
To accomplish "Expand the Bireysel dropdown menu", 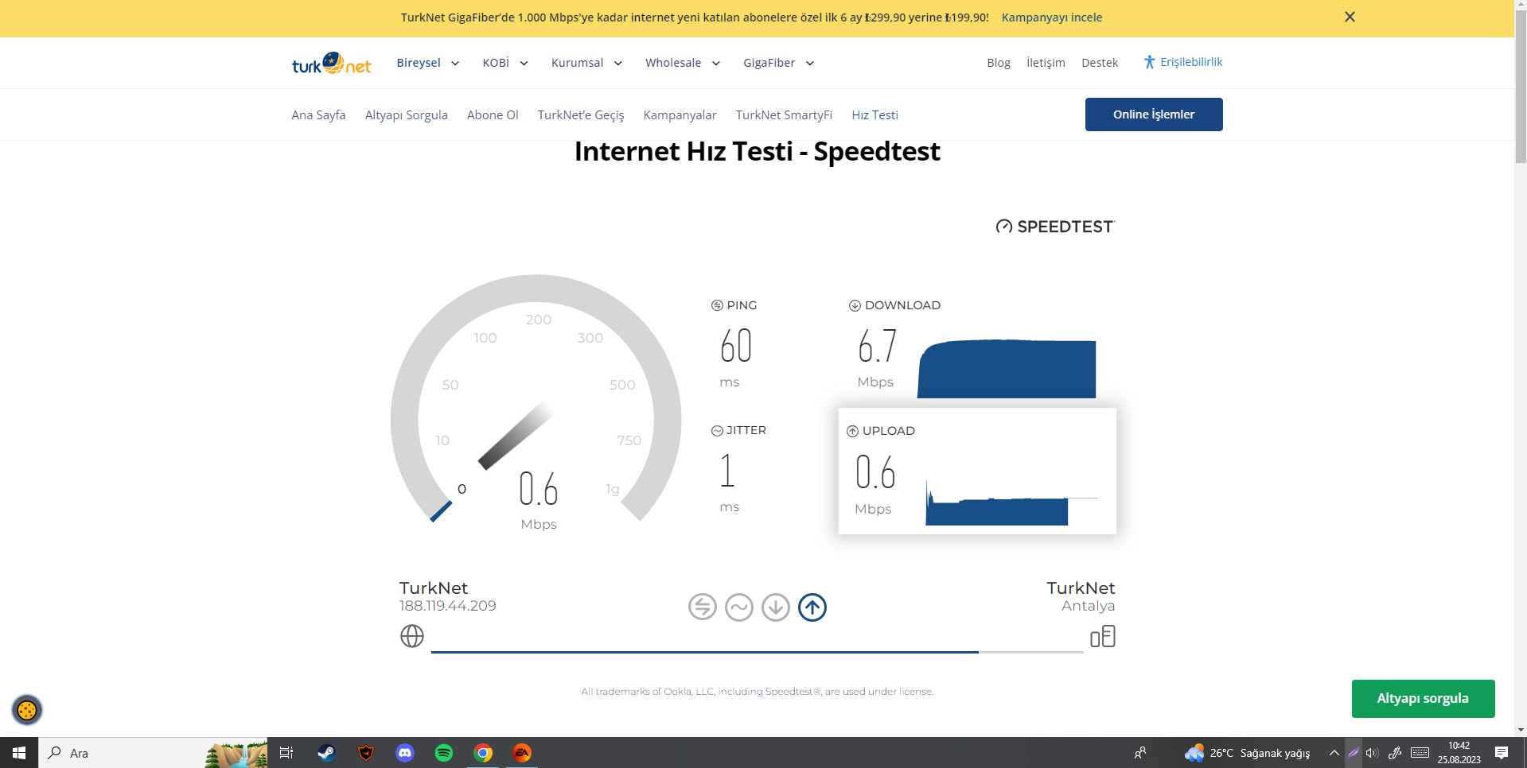I will coord(427,63).
